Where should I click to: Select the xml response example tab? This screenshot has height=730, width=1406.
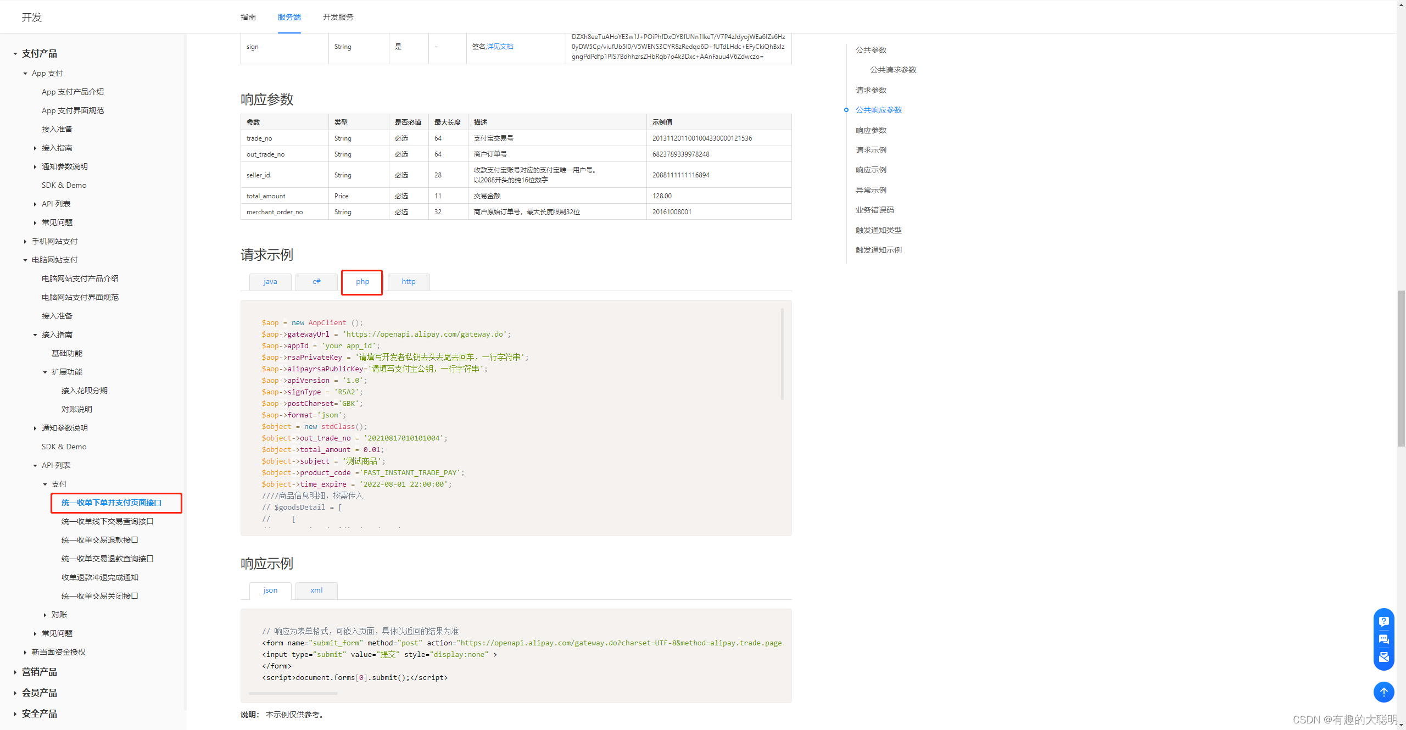316,590
